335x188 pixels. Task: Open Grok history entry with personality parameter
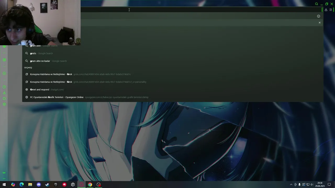(173, 82)
